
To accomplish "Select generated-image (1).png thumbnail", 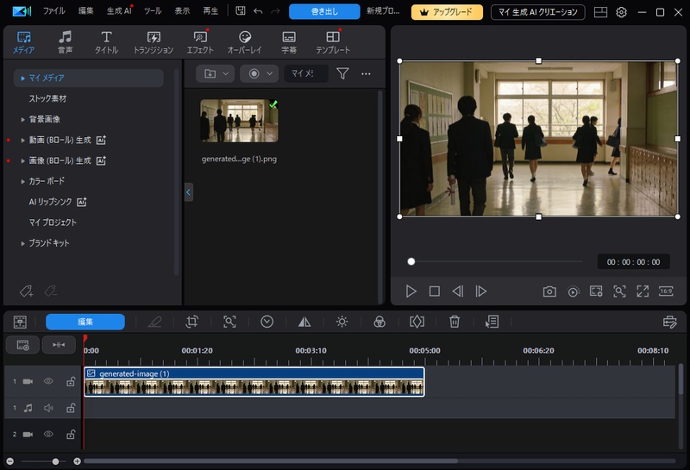I will [x=239, y=121].
